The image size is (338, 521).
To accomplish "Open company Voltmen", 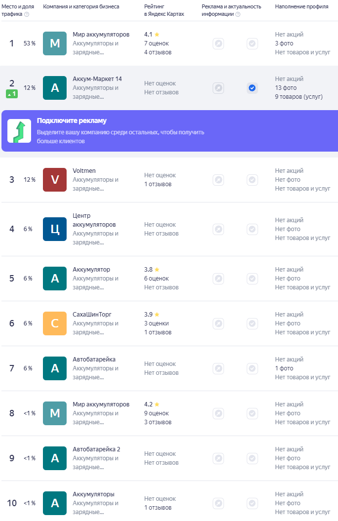I will [x=84, y=171].
